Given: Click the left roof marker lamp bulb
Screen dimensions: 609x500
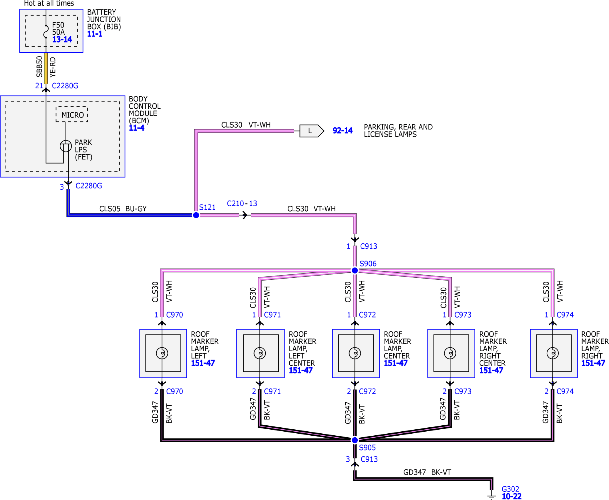Looking at the screenshot, I should pos(162,353).
